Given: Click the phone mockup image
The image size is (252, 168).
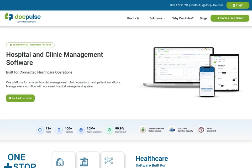Looking at the screenshot, I should [x=207, y=82].
